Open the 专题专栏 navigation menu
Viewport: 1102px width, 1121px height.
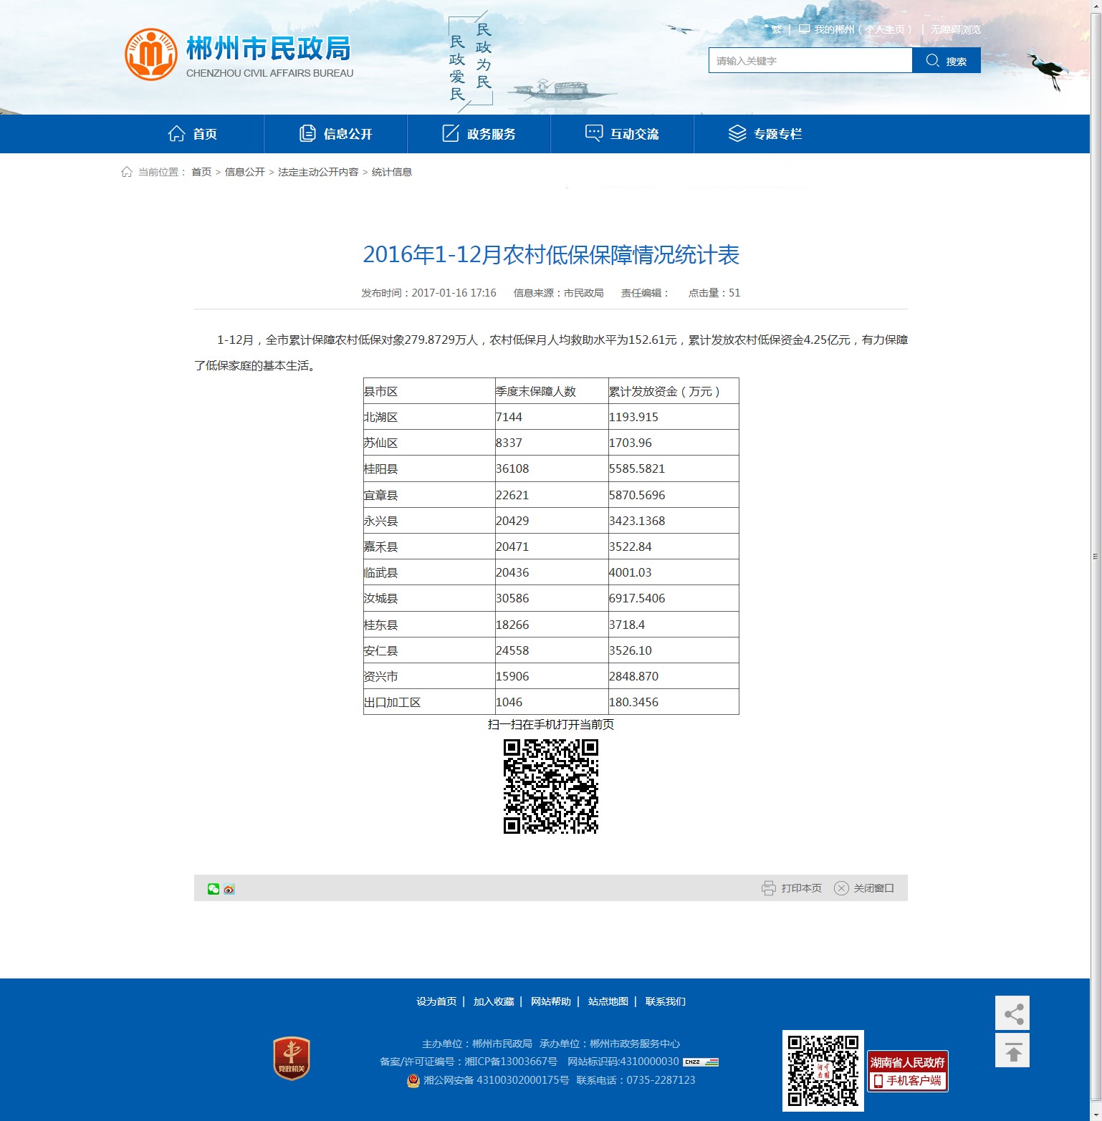pos(766,134)
